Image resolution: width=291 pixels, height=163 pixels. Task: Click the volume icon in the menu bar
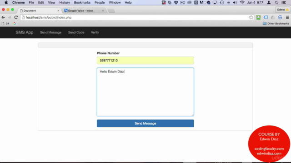[235, 2]
